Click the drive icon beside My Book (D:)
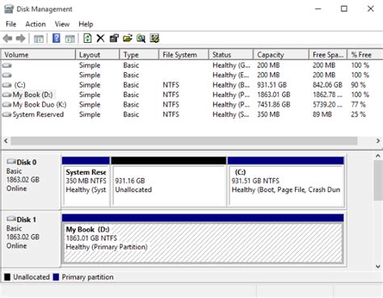 click(x=7, y=95)
